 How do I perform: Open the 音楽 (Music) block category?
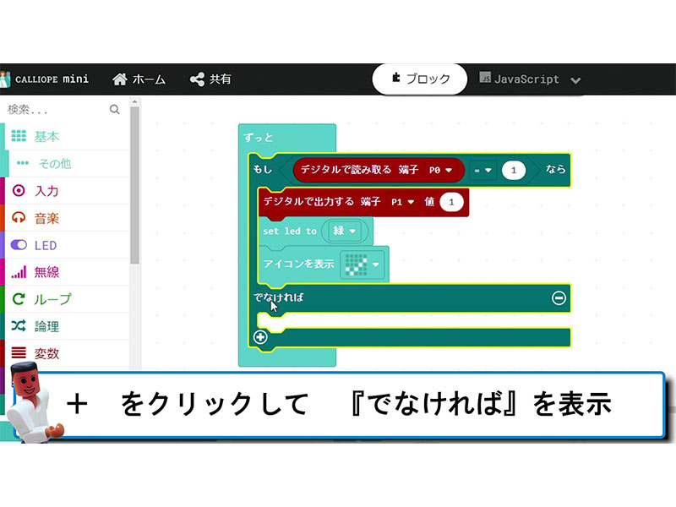46,218
